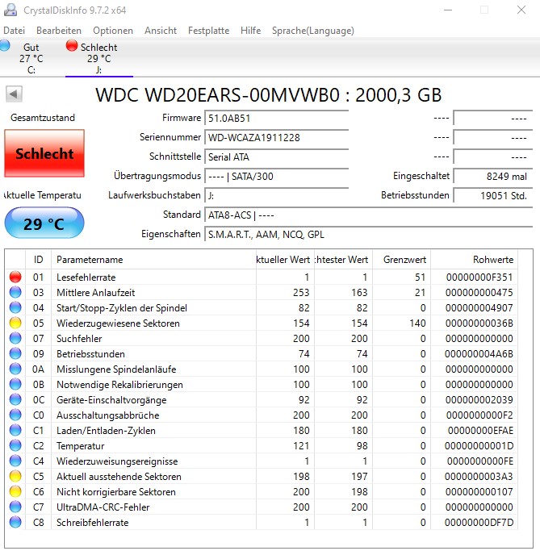Click blue status dot of Start/Stopp-Zyklen row
Image resolution: width=540 pixels, height=555 pixels.
(15, 307)
